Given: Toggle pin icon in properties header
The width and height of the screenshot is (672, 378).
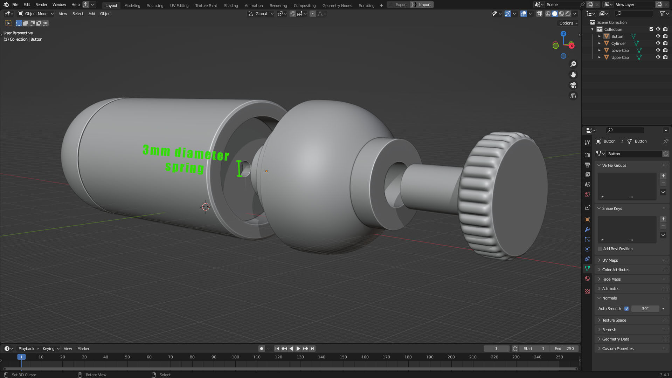Looking at the screenshot, I should pos(666,141).
